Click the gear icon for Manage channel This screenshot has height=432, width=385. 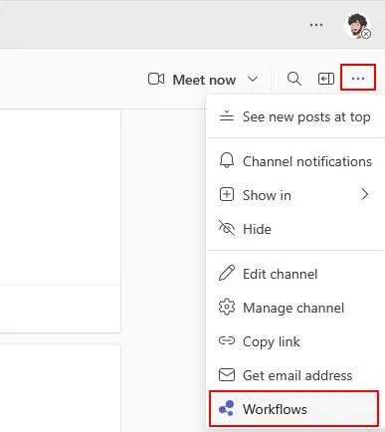[227, 307]
